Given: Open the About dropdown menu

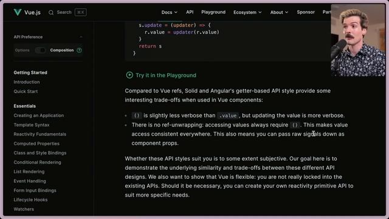Looking at the screenshot, I should click(279, 12).
